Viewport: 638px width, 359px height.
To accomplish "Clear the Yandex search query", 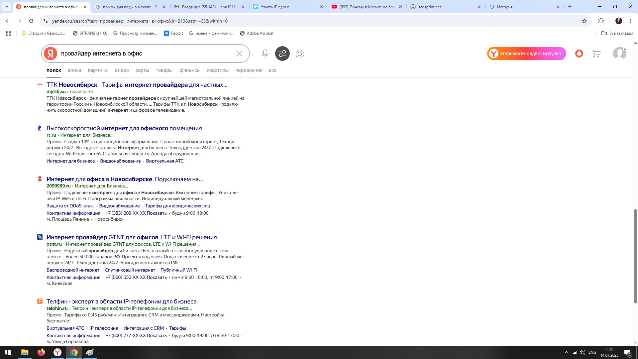I will pyautogui.click(x=239, y=54).
